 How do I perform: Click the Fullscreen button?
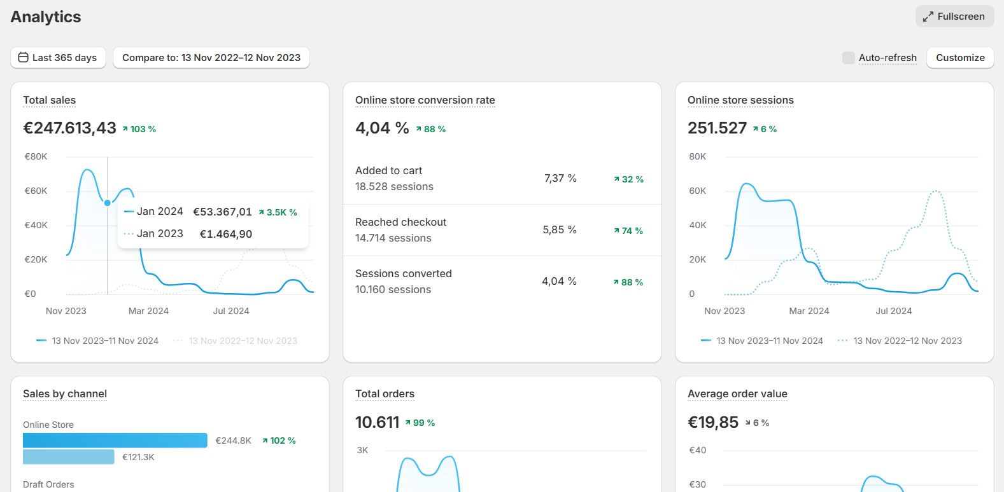(x=954, y=17)
